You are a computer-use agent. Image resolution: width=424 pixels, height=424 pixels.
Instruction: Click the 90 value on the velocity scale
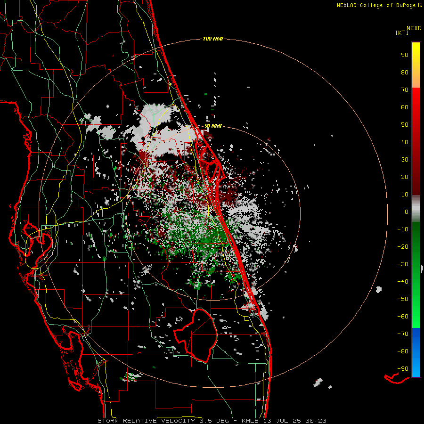(405, 55)
